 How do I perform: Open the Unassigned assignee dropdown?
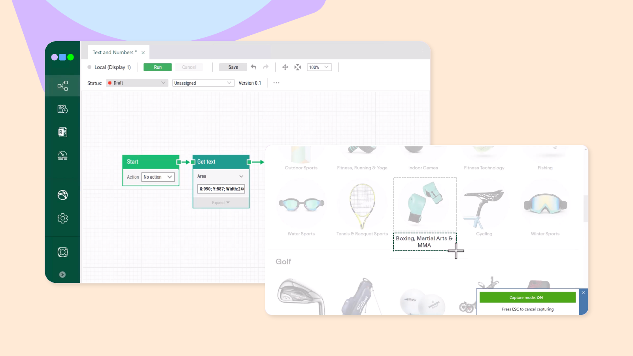tap(203, 83)
